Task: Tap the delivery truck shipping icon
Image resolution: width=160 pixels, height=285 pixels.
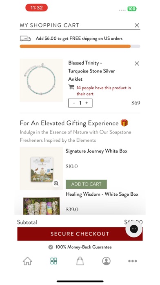Action: (25, 38)
